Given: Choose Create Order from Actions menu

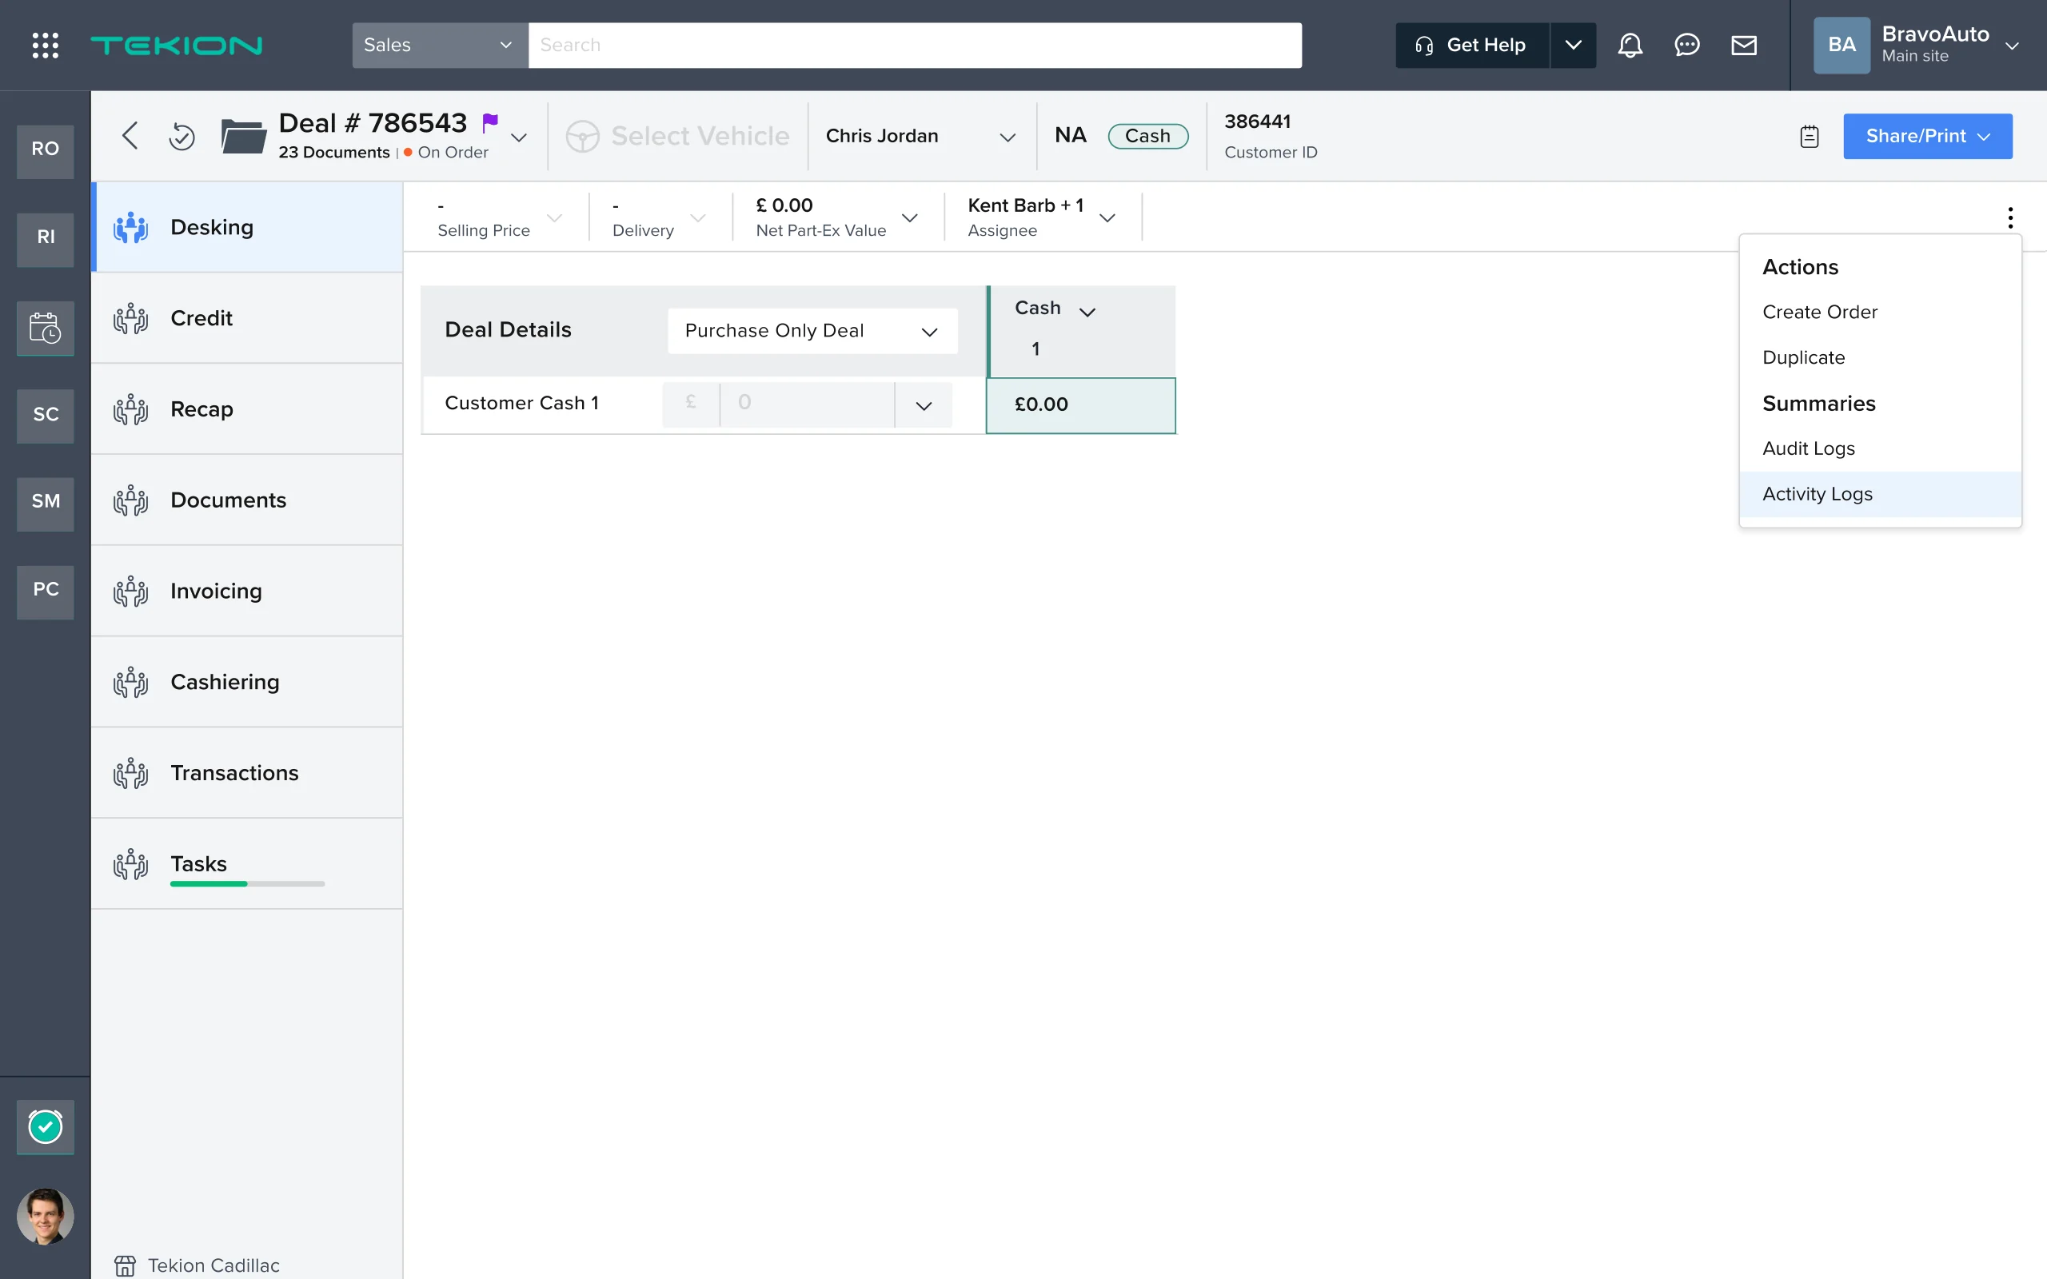Looking at the screenshot, I should click(1880, 312).
